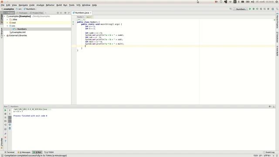Collapse the src folder
This screenshot has height=157, width=279.
(x=7, y=26)
